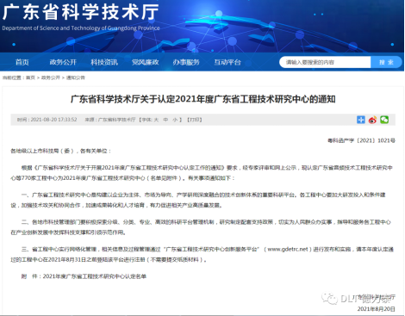
Task: Open 首页 in the navigation bar
Action: point(22,62)
